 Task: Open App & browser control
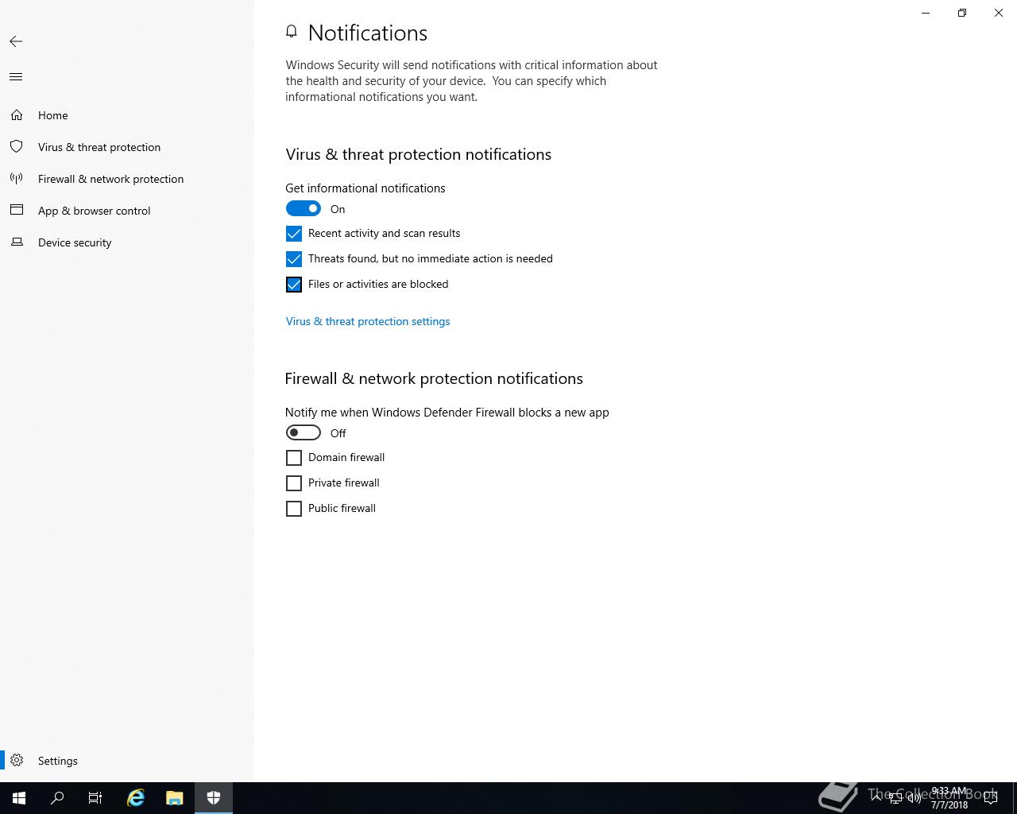point(127,211)
